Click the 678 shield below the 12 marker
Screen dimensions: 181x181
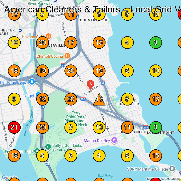tap(42, 107)
